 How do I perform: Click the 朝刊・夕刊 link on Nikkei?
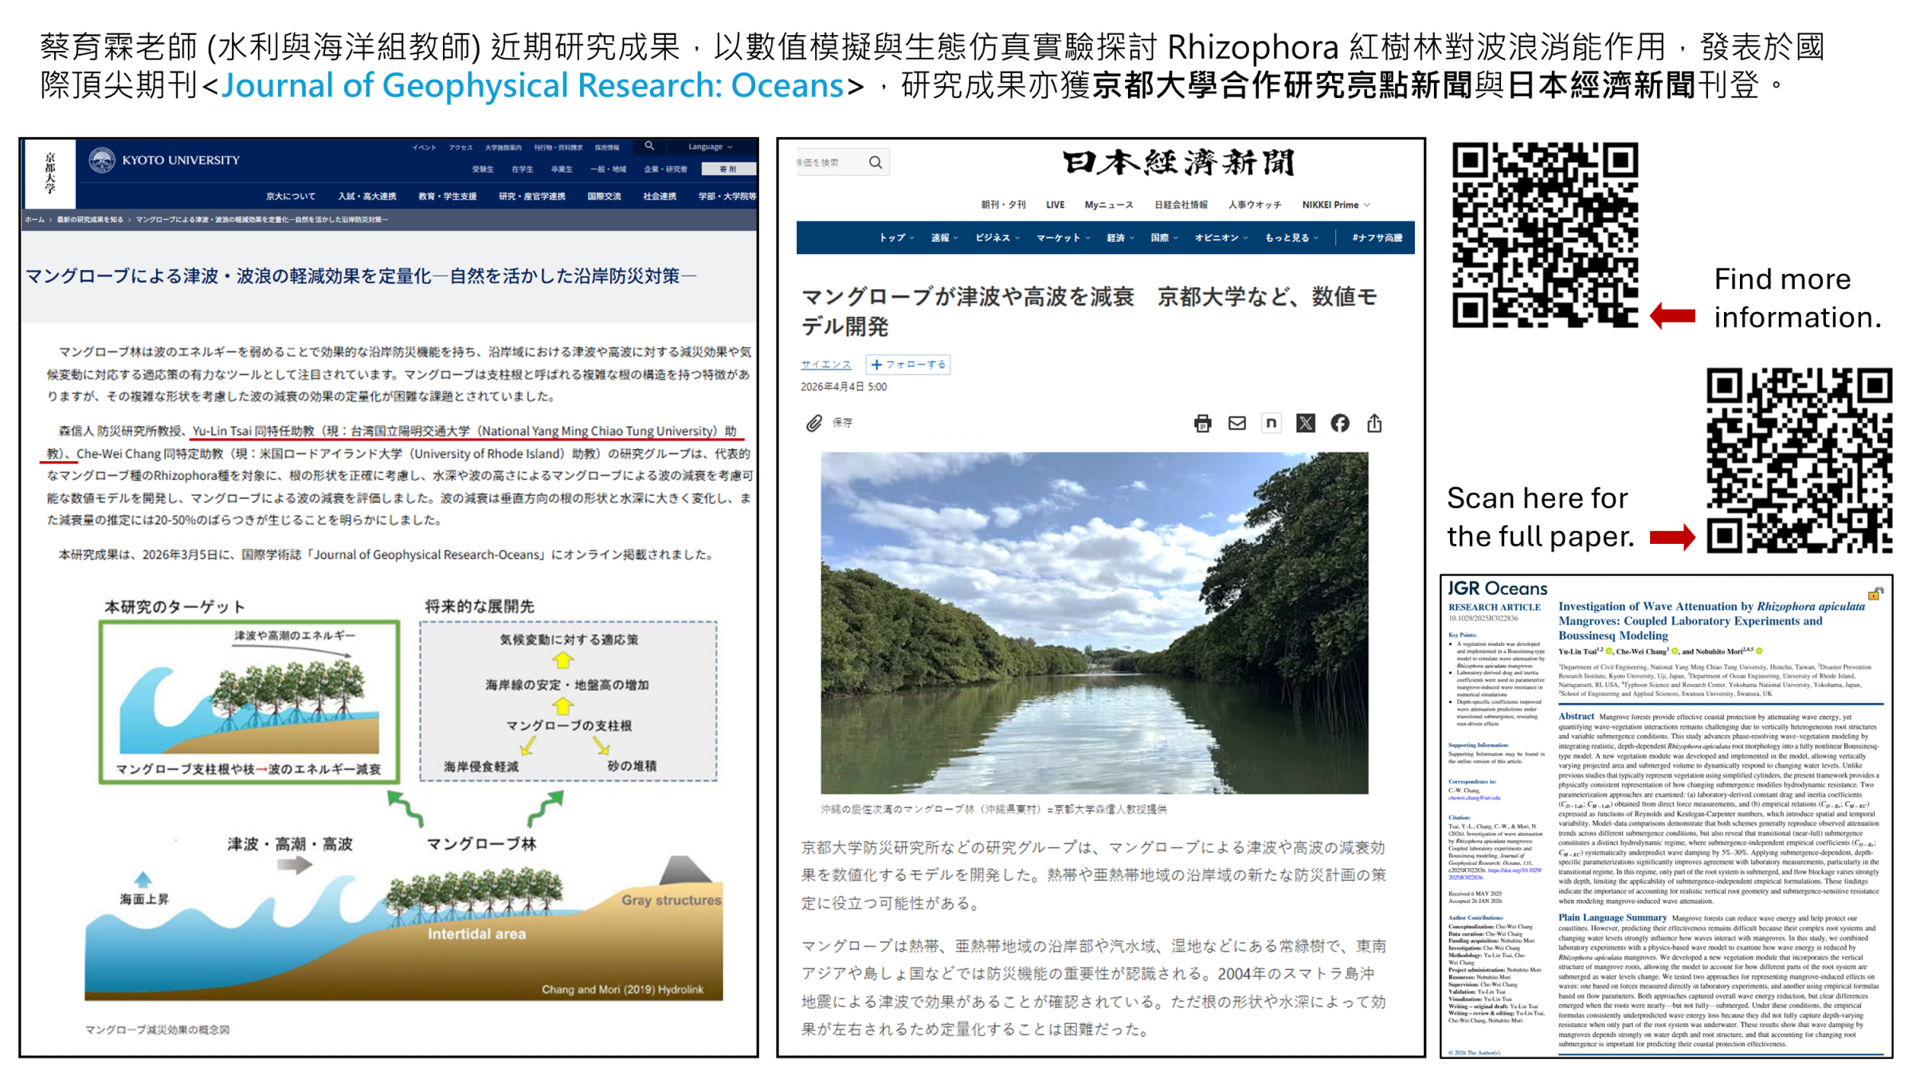pyautogui.click(x=1003, y=205)
